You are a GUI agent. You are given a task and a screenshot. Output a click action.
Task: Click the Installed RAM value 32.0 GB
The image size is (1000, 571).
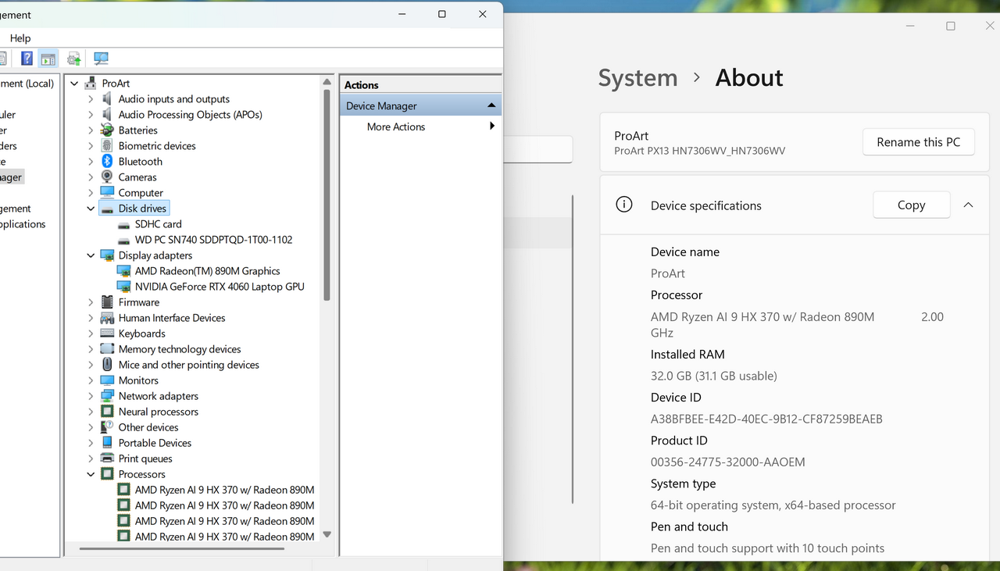[x=713, y=376]
